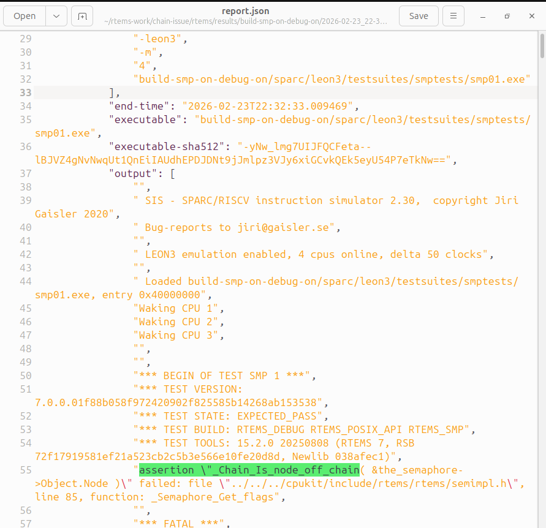
Task: Click the "output" key on line 37
Action: (133, 173)
